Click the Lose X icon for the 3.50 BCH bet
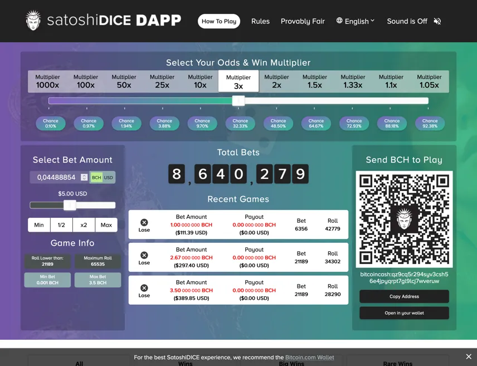This screenshot has width=477, height=366. (x=144, y=288)
